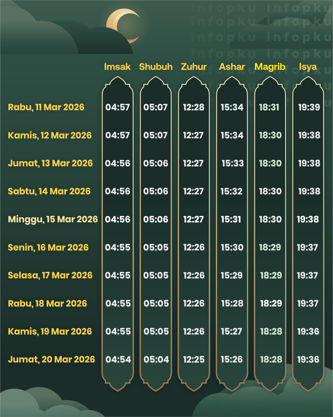Screen dimensions: 333x417
Task: Click Shubuh time 05:04 for 20 Mar
Action: coord(156,359)
